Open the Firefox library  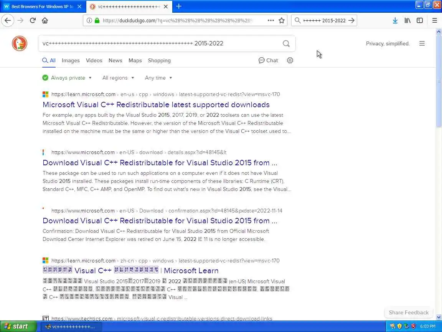[407, 20]
